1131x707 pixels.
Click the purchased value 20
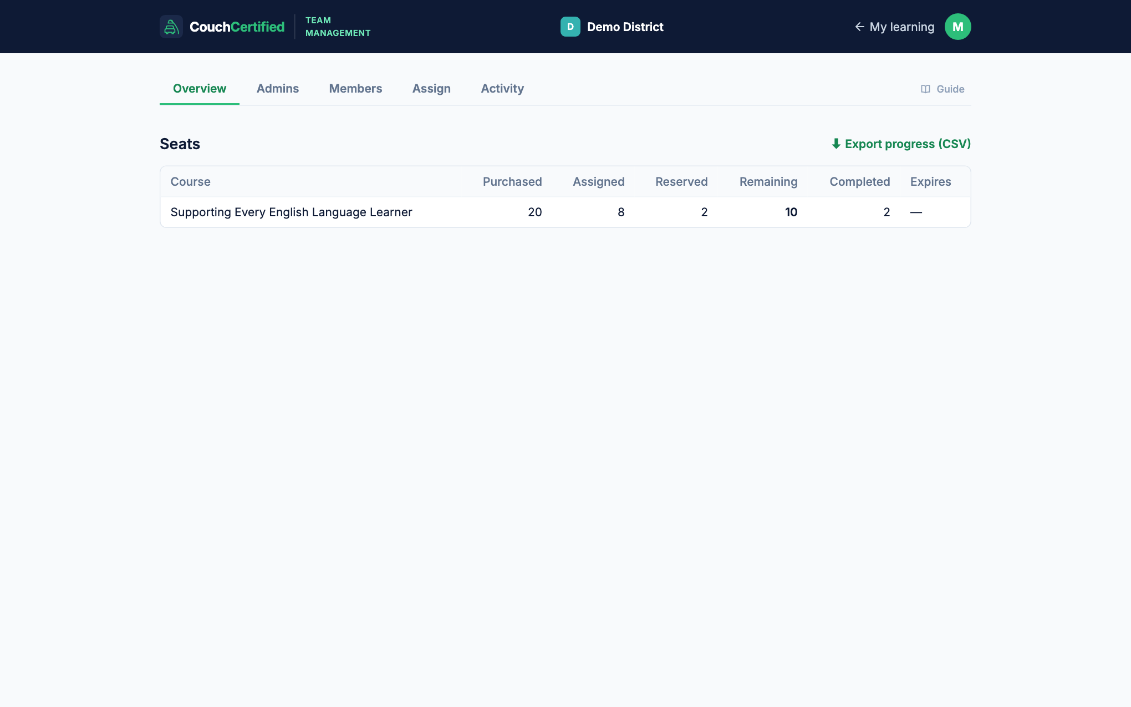point(534,212)
